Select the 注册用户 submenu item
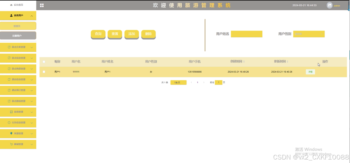This screenshot has height=163, width=350. [18, 36]
